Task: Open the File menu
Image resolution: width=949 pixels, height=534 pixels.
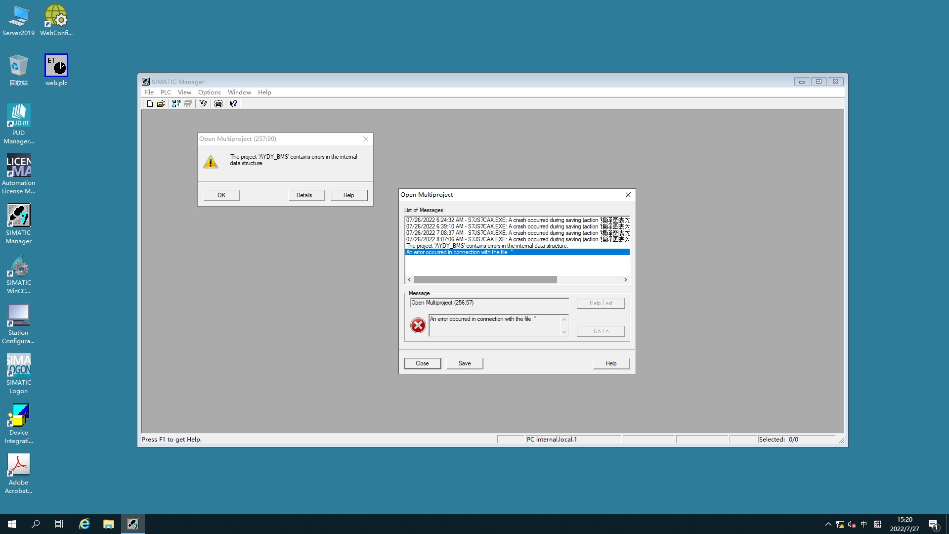Action: coord(149,92)
